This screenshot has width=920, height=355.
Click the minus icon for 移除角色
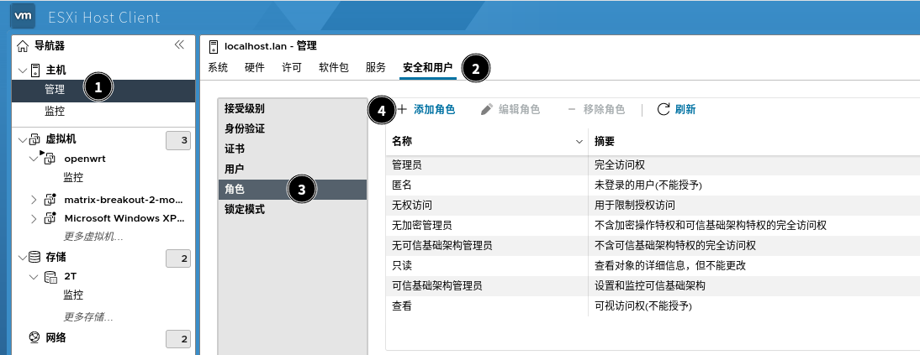click(x=572, y=109)
